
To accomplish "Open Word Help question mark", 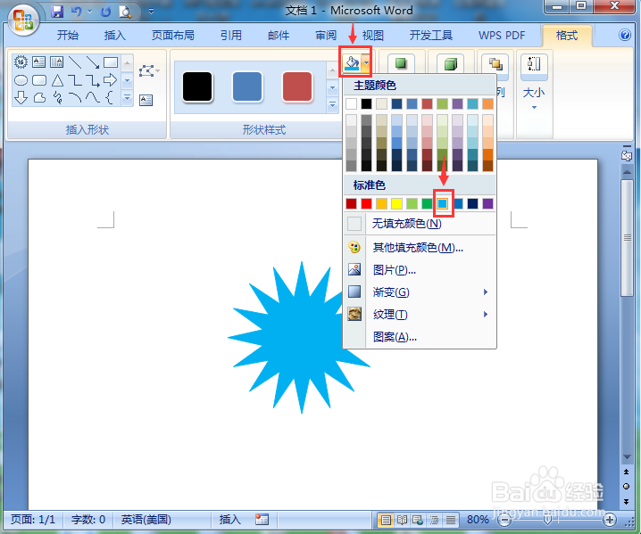I will coord(625,35).
